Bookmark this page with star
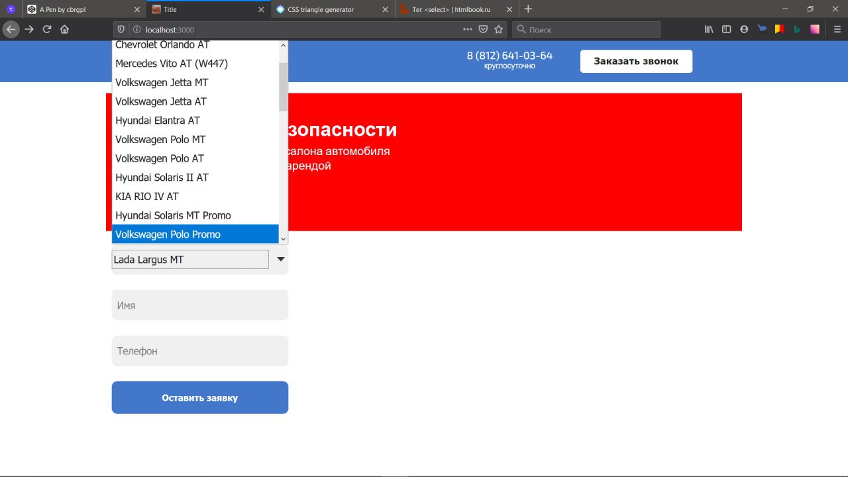 pyautogui.click(x=499, y=29)
